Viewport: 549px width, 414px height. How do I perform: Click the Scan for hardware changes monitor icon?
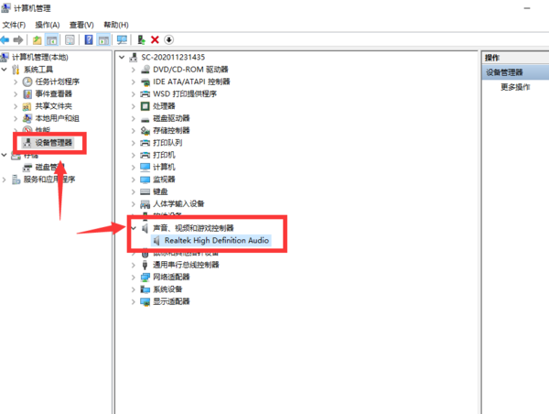(123, 40)
